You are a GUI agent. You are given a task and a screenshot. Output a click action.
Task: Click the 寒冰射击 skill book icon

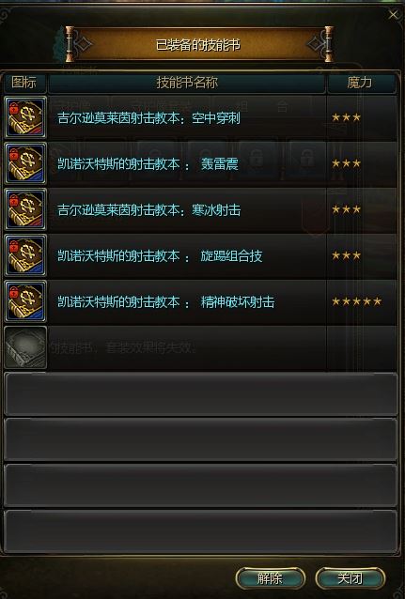[25, 209]
